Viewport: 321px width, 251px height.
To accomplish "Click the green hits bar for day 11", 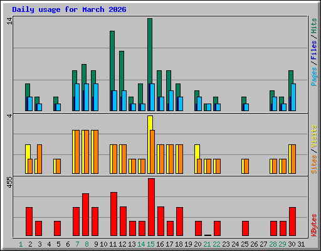I will click(112, 61).
